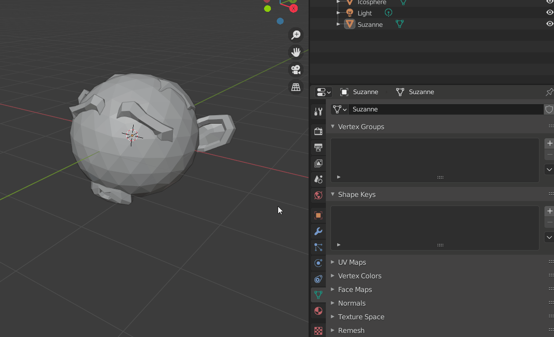The width and height of the screenshot is (554, 337).
Task: Click the Suzanne mesh name field
Action: 446,109
